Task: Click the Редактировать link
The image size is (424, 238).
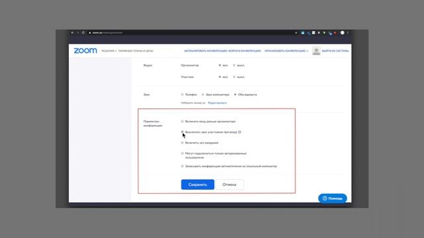Action: click(217, 103)
